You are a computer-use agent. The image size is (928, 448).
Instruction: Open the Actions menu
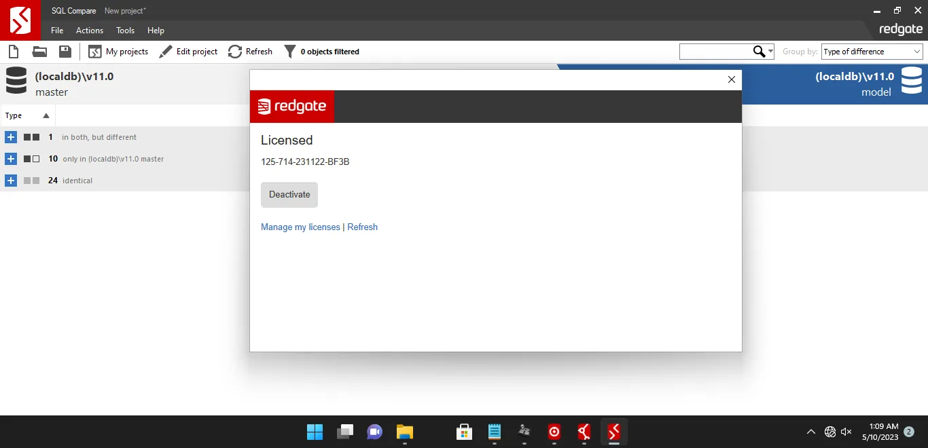click(x=90, y=31)
